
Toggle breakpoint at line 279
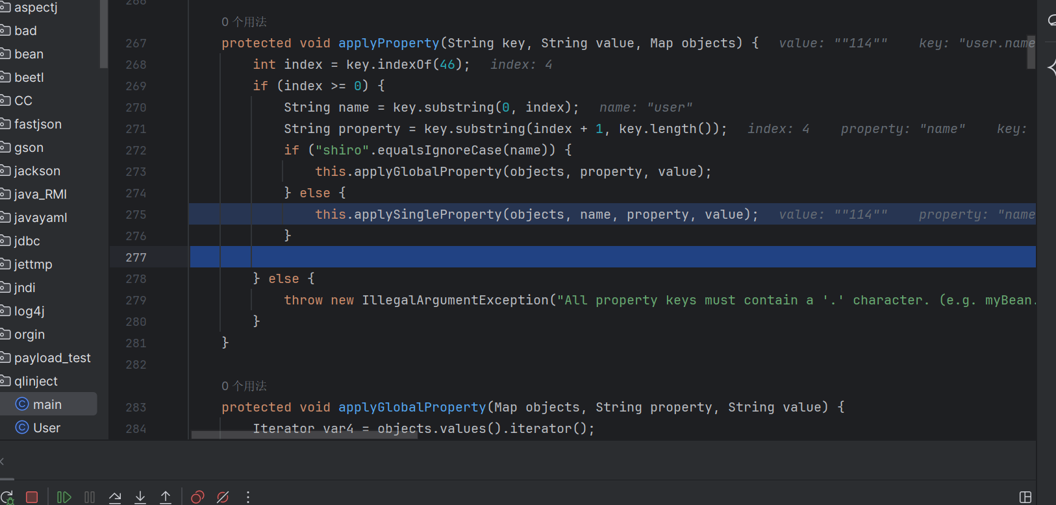pyautogui.click(x=136, y=301)
